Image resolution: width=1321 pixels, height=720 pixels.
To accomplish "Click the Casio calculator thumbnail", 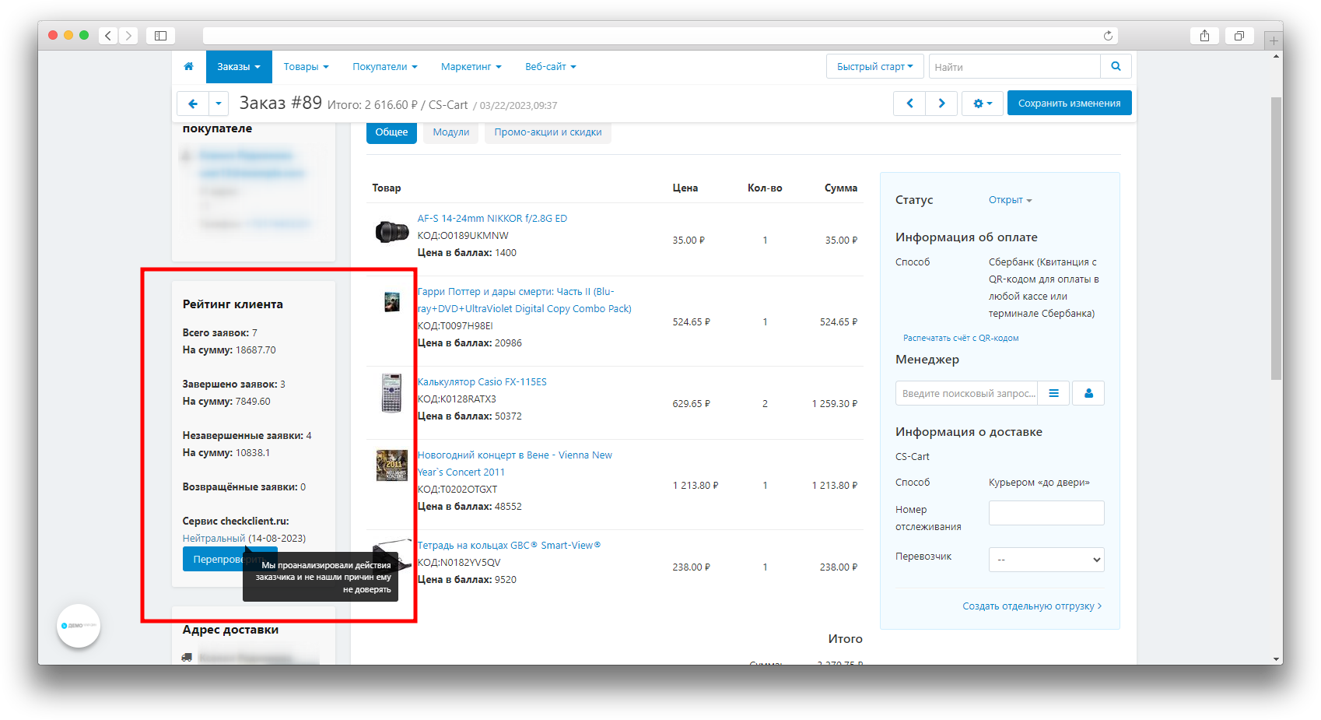I will tap(392, 393).
